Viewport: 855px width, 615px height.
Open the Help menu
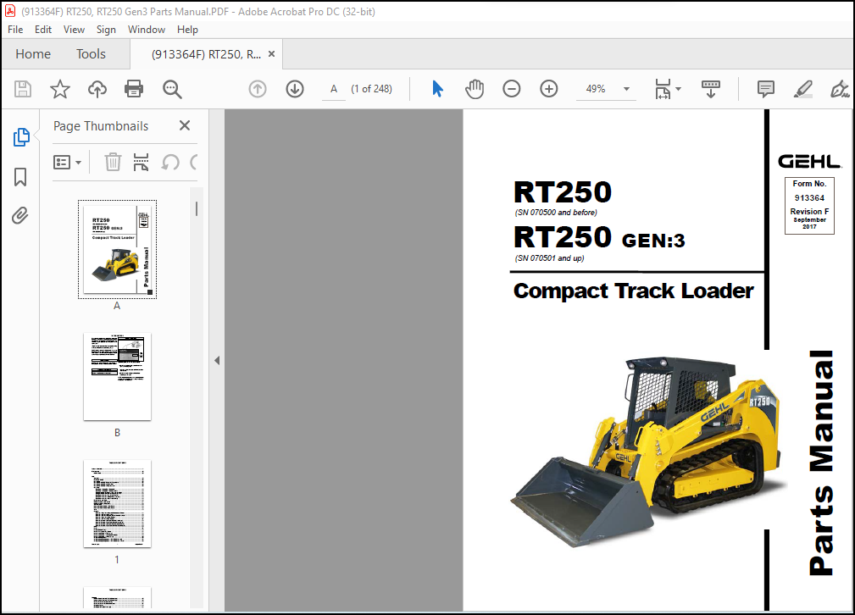(x=187, y=30)
